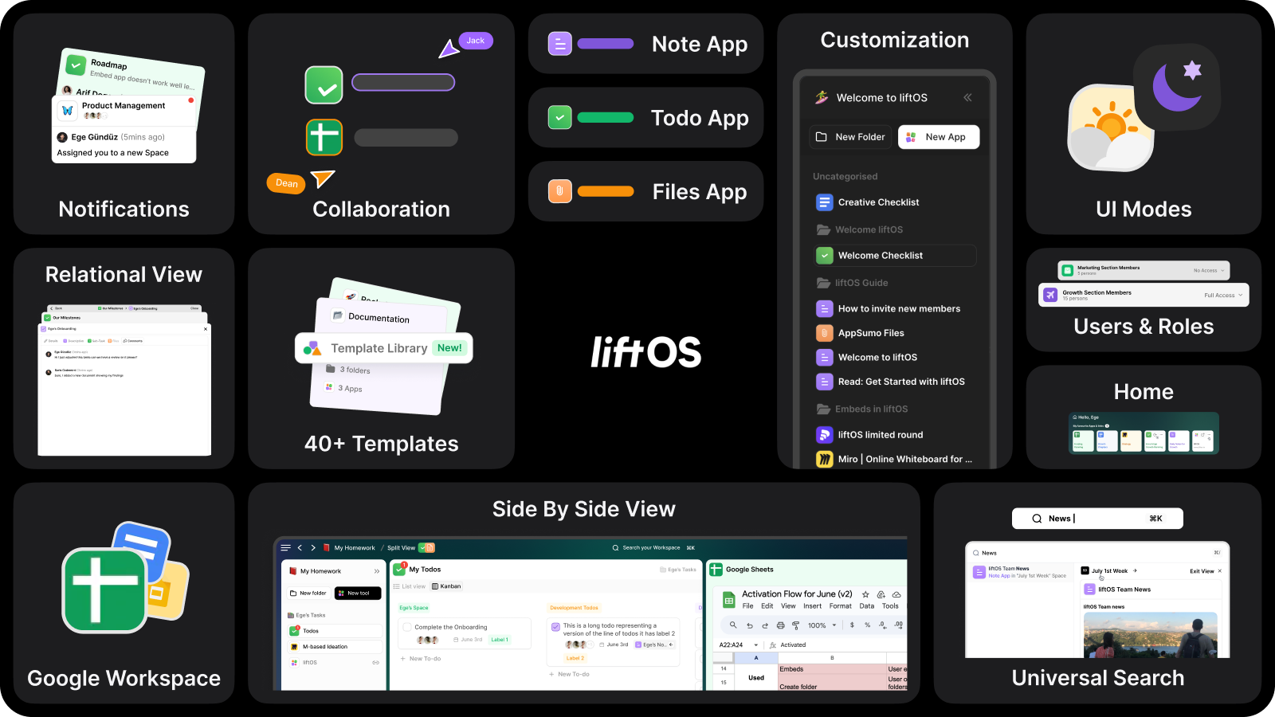Open the Insert menu in Google Sheets

tap(812, 606)
